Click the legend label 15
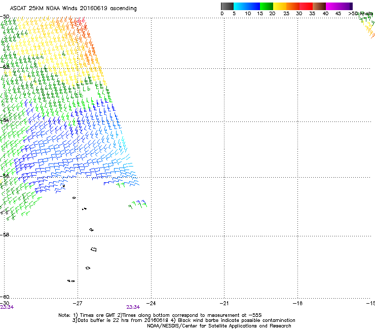Screen dimensions: 375x329 coord(260,13)
